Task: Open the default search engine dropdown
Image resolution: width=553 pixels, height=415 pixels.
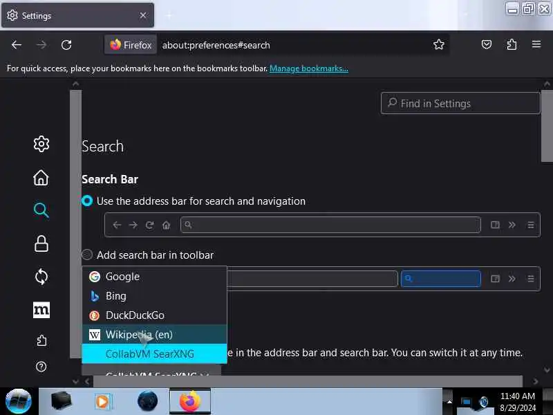Action: [151, 371]
